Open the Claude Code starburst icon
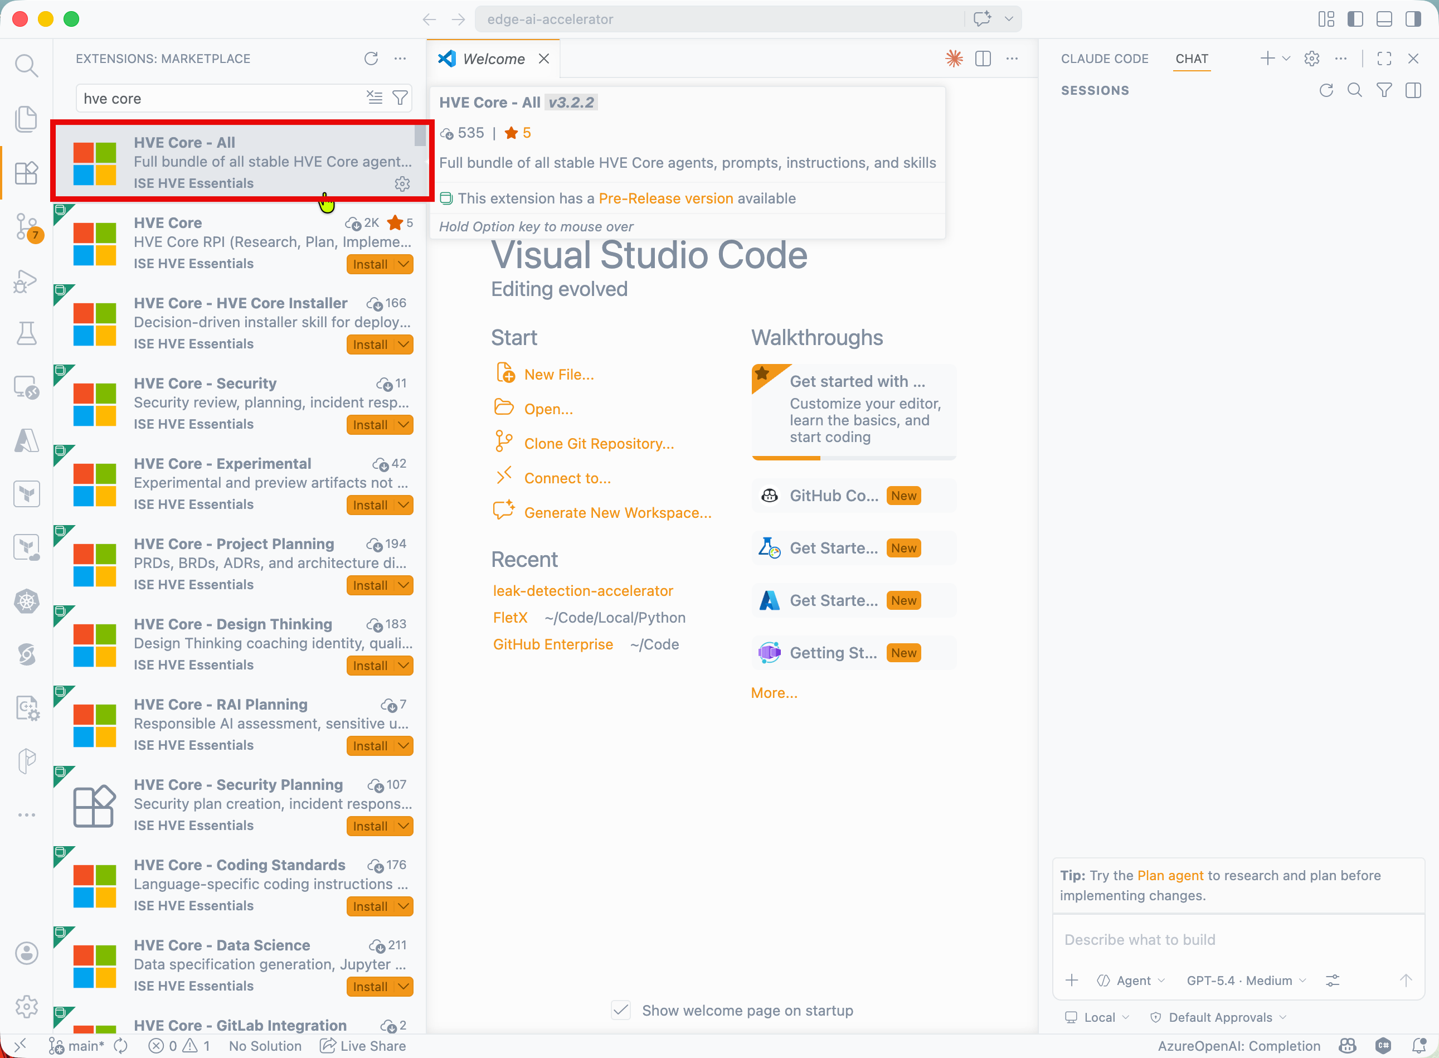 click(954, 59)
